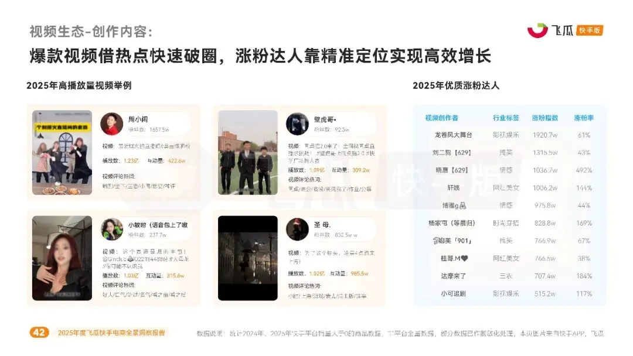Open 壁虎哥's round avatar
This screenshot has height=356, width=633.
point(297,124)
